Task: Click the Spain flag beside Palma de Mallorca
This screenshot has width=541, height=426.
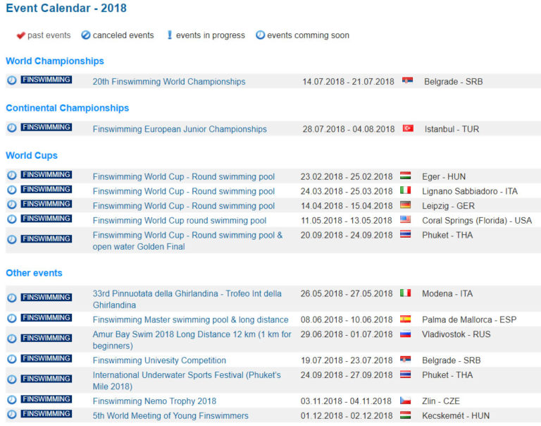Action: point(406,319)
